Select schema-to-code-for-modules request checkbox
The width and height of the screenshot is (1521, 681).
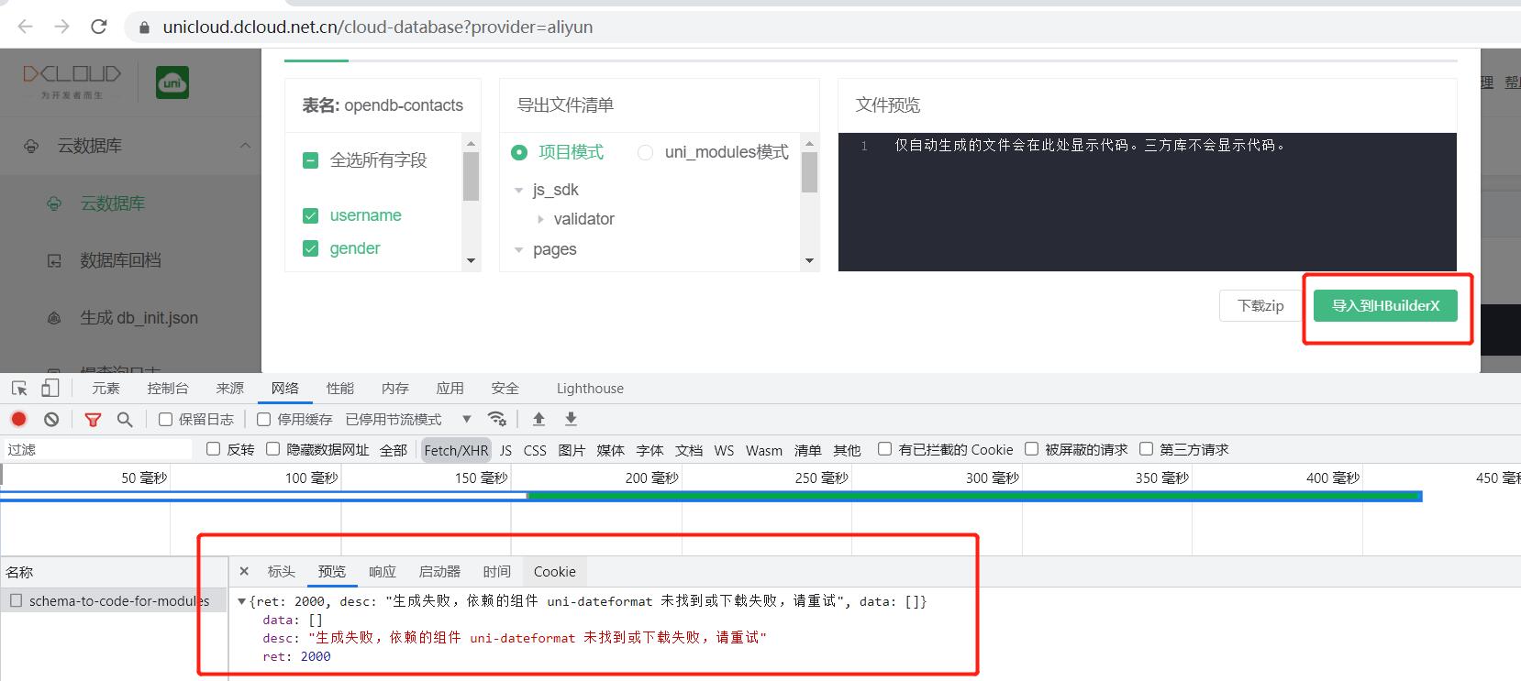click(16, 600)
